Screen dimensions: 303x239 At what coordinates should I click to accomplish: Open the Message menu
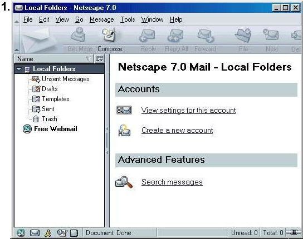click(101, 19)
